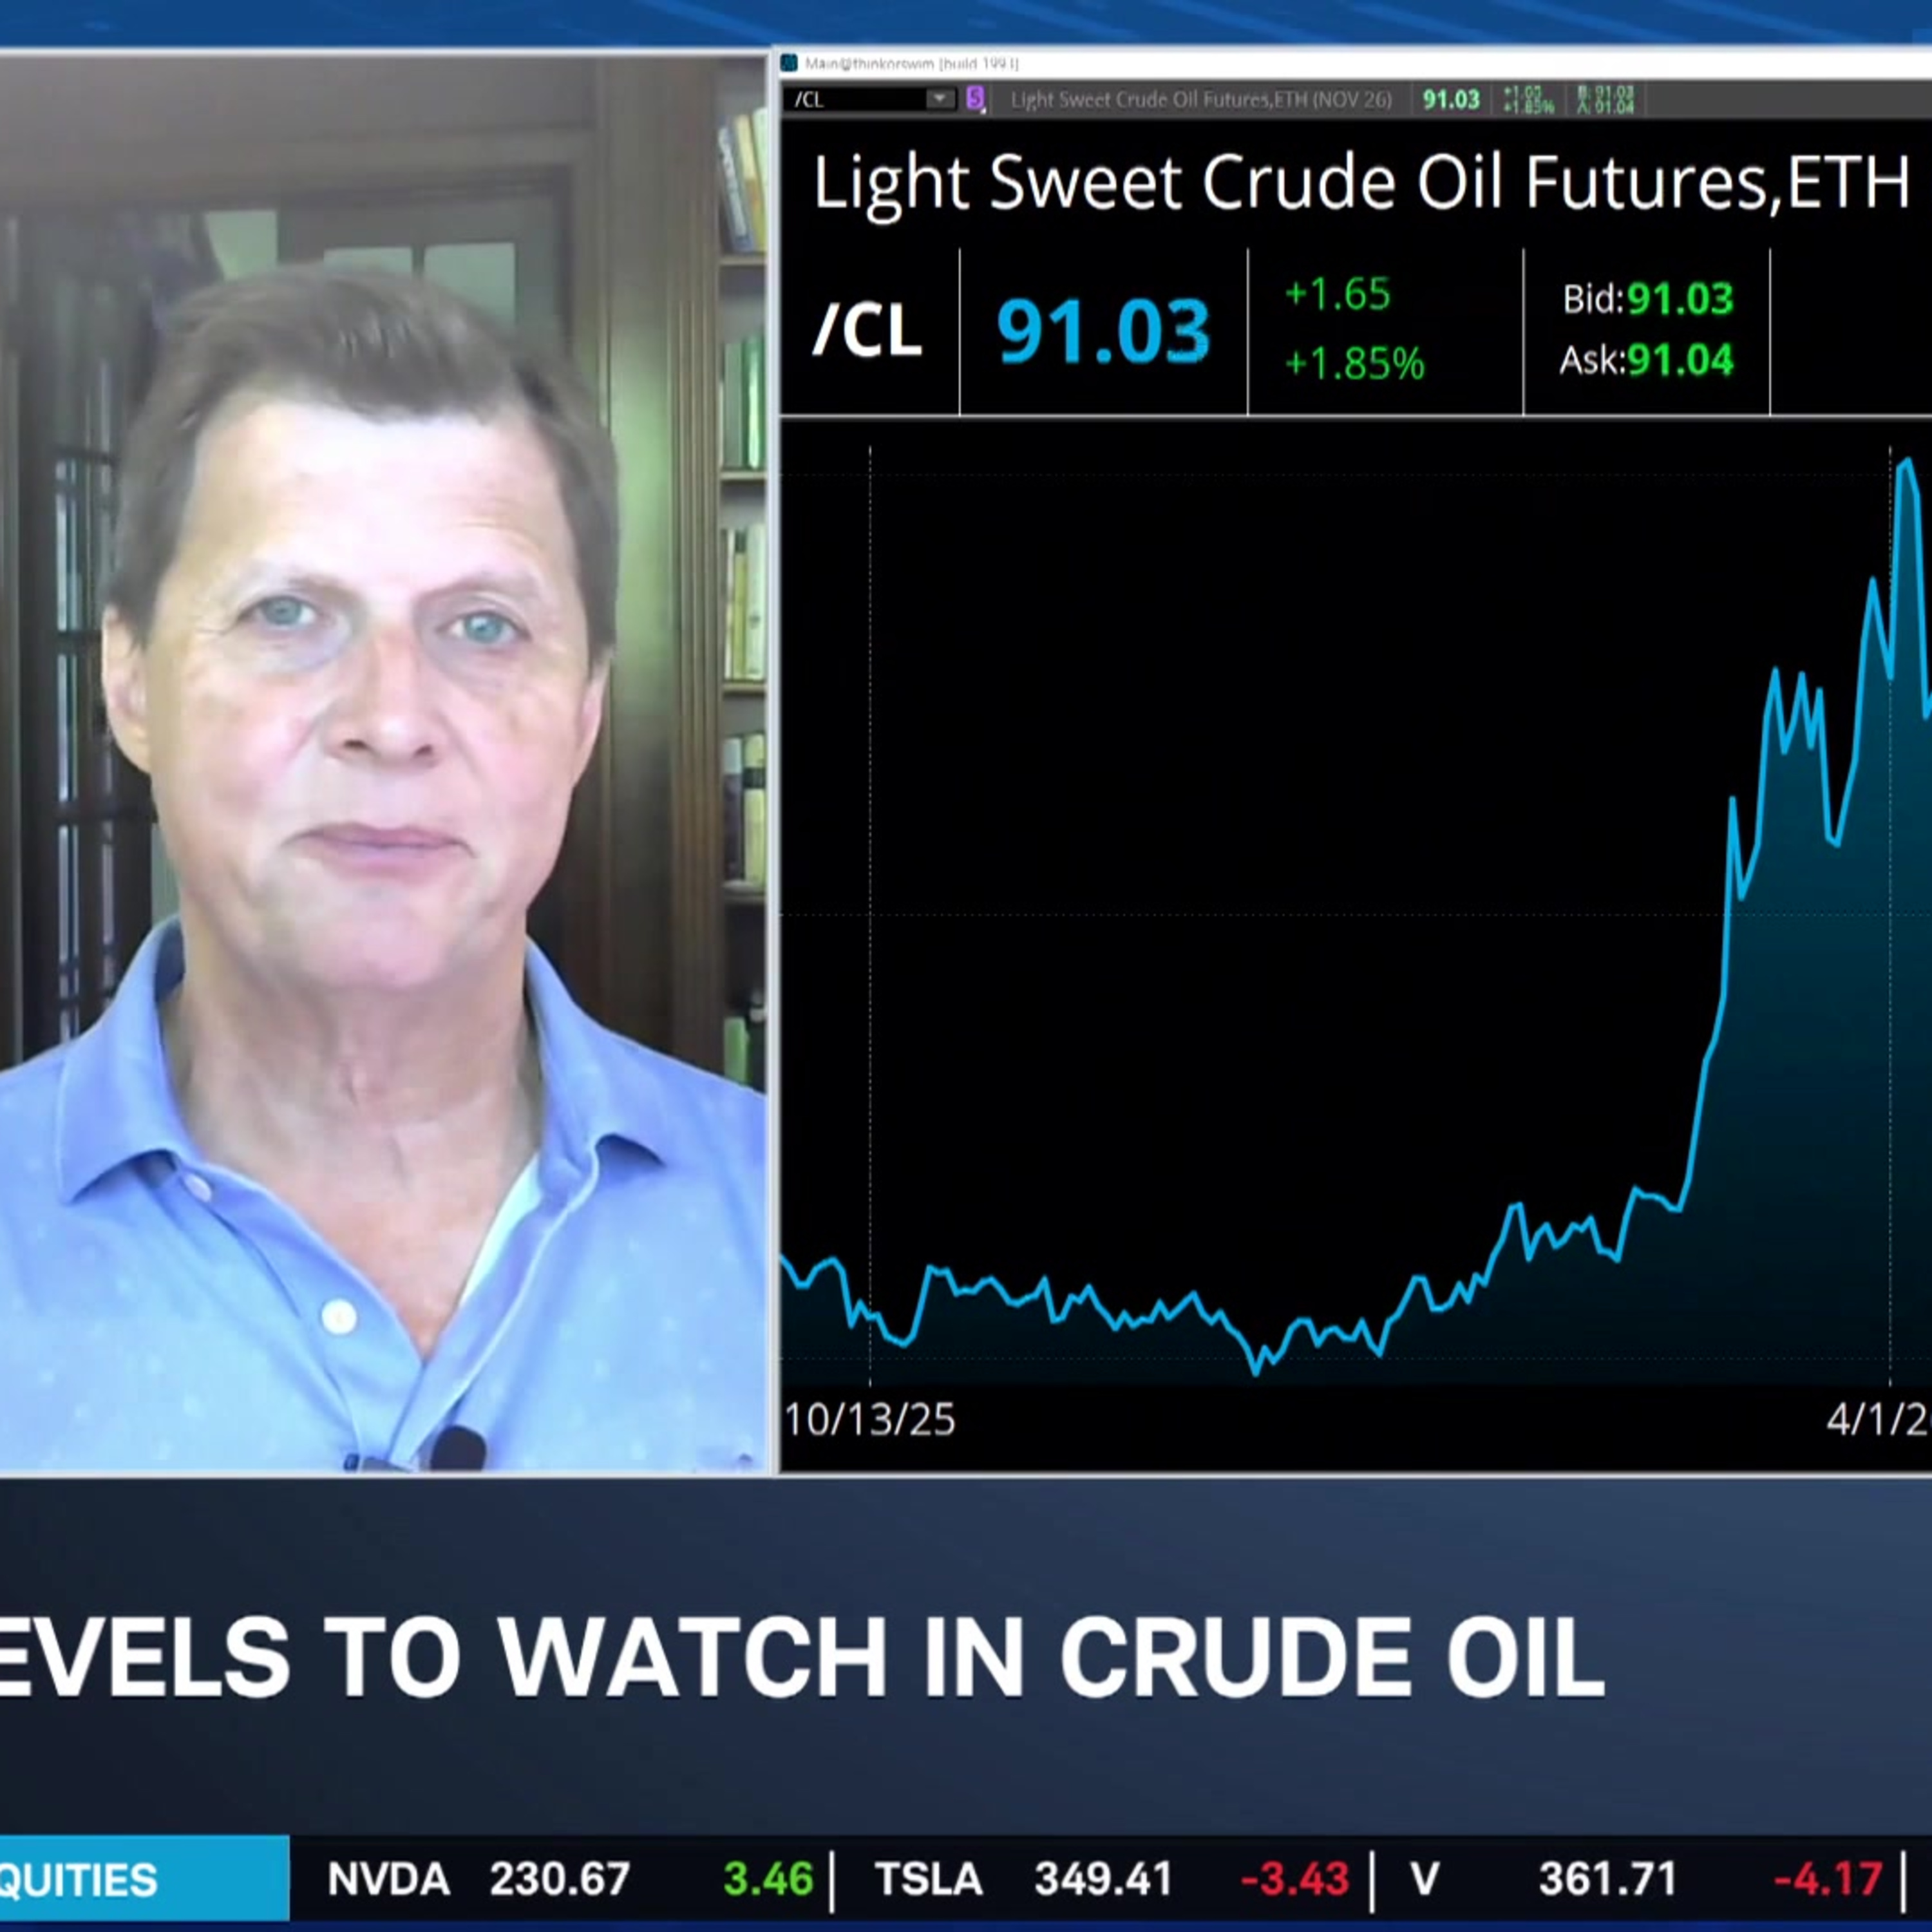The height and width of the screenshot is (1932, 1932).
Task: Click the Bid:91.03 quote
Action: click(x=1648, y=299)
